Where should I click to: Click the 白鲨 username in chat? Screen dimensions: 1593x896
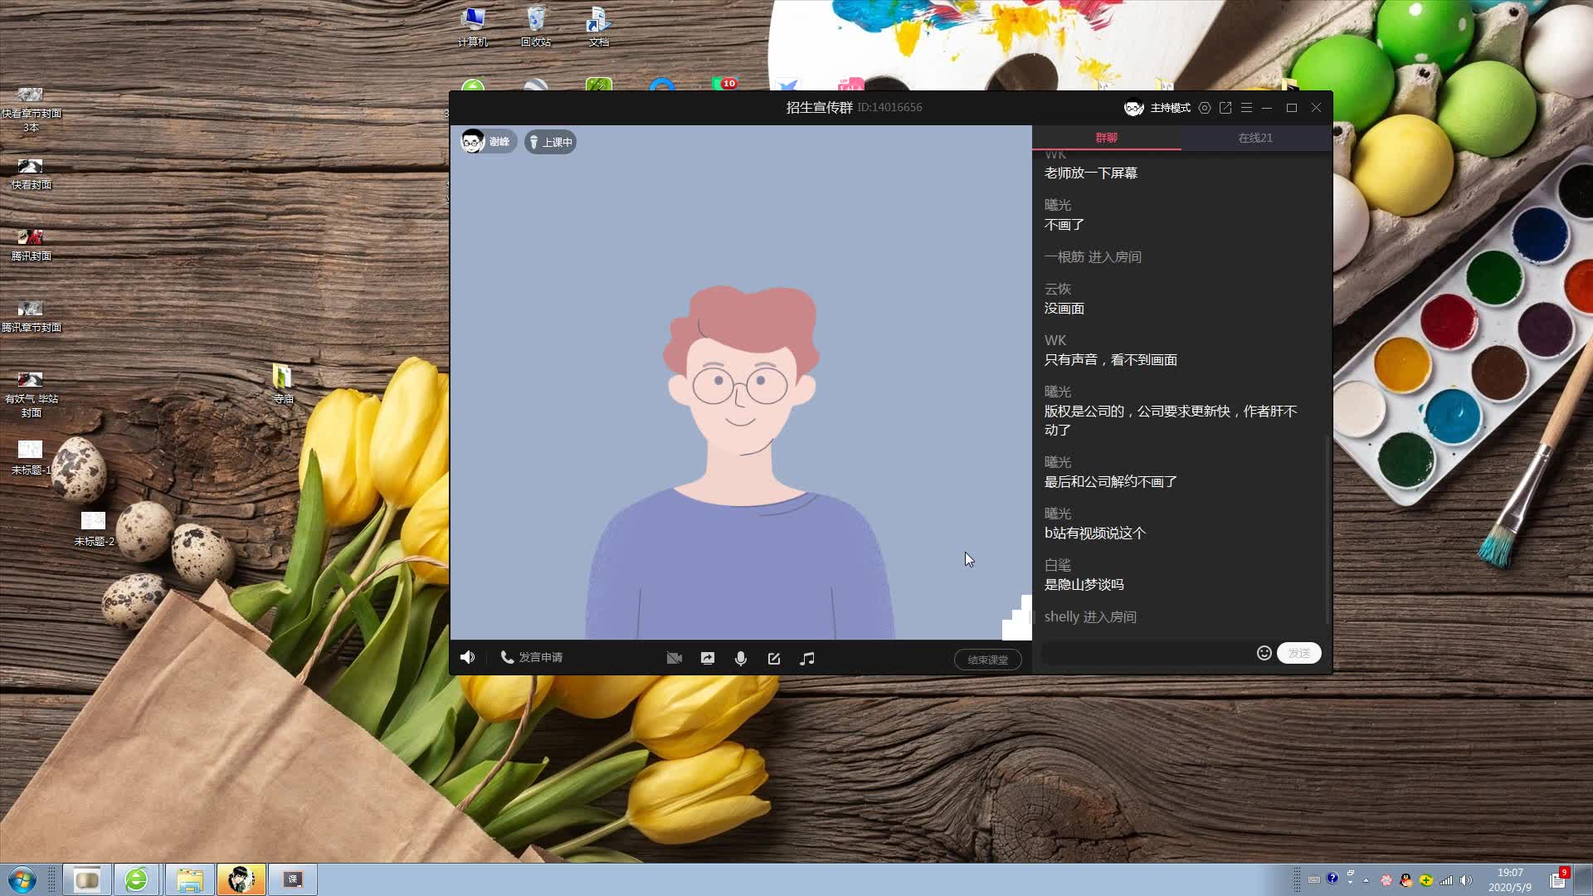point(1058,565)
